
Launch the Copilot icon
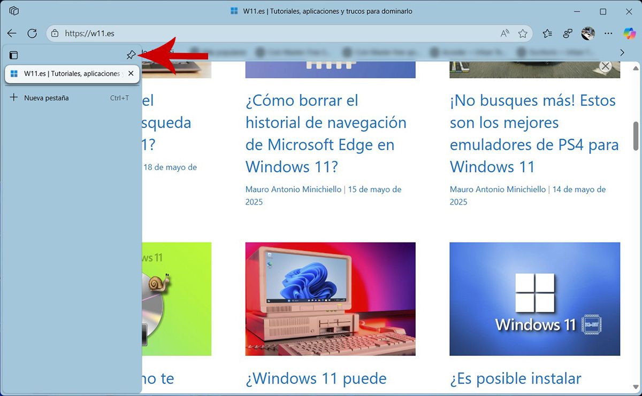pos(629,33)
